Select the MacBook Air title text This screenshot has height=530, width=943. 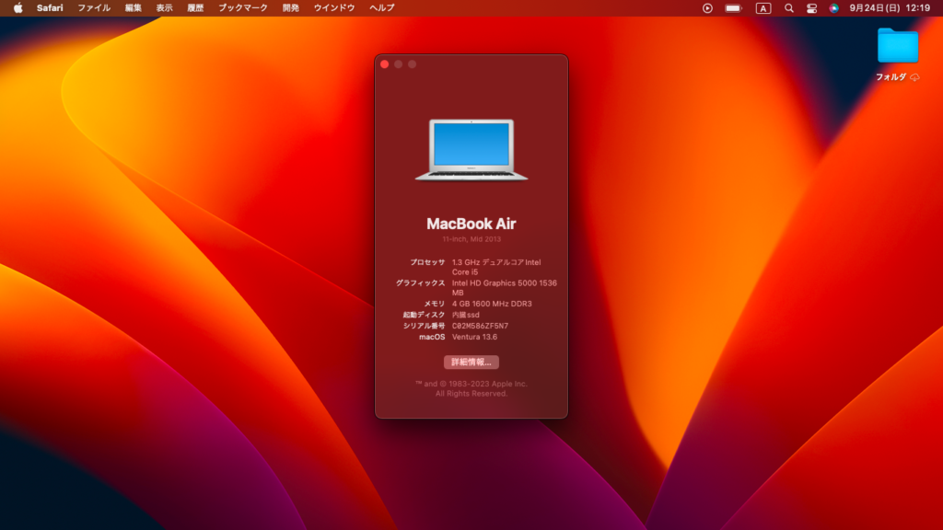click(x=471, y=224)
